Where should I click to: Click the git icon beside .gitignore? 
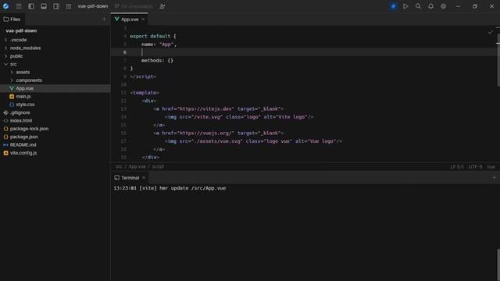5,112
